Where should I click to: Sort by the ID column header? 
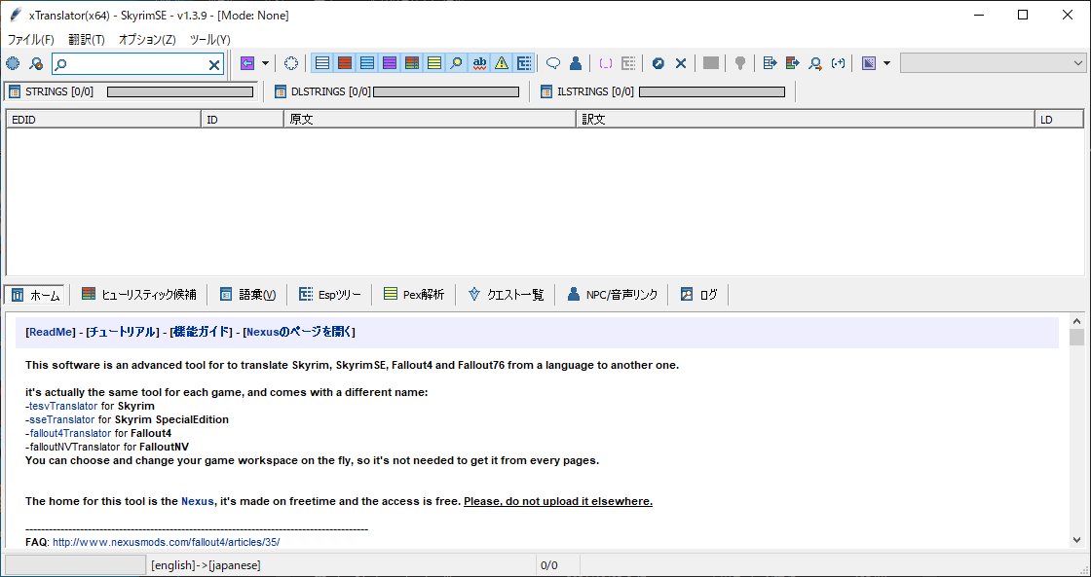(243, 120)
